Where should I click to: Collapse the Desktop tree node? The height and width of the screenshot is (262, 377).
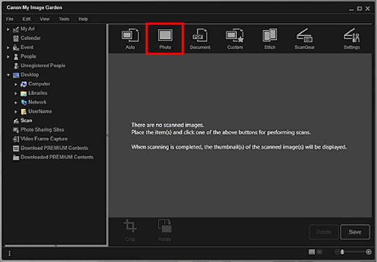click(8, 75)
